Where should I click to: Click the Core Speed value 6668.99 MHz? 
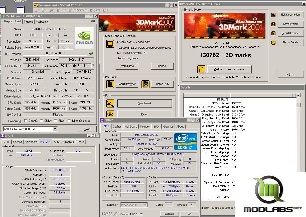click(x=132, y=182)
